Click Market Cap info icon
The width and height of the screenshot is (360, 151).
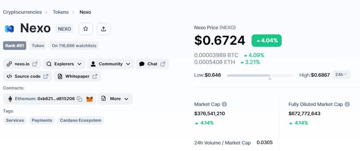click(224, 104)
